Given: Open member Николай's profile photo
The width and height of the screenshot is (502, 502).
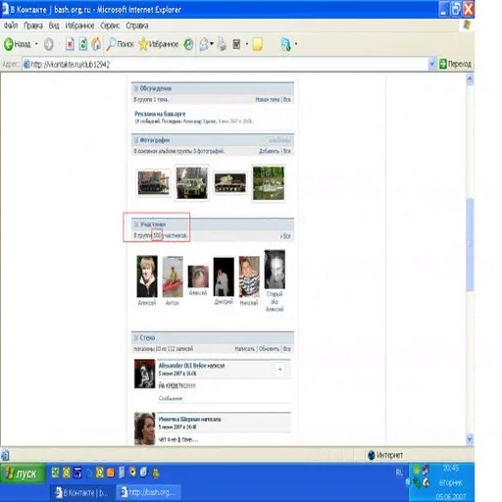Looking at the screenshot, I should coord(249,276).
